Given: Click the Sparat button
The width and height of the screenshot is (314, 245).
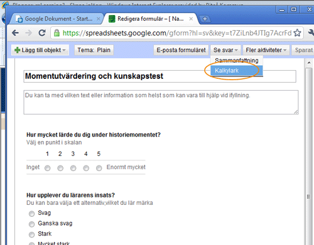Looking at the screenshot, I should (x=303, y=50).
